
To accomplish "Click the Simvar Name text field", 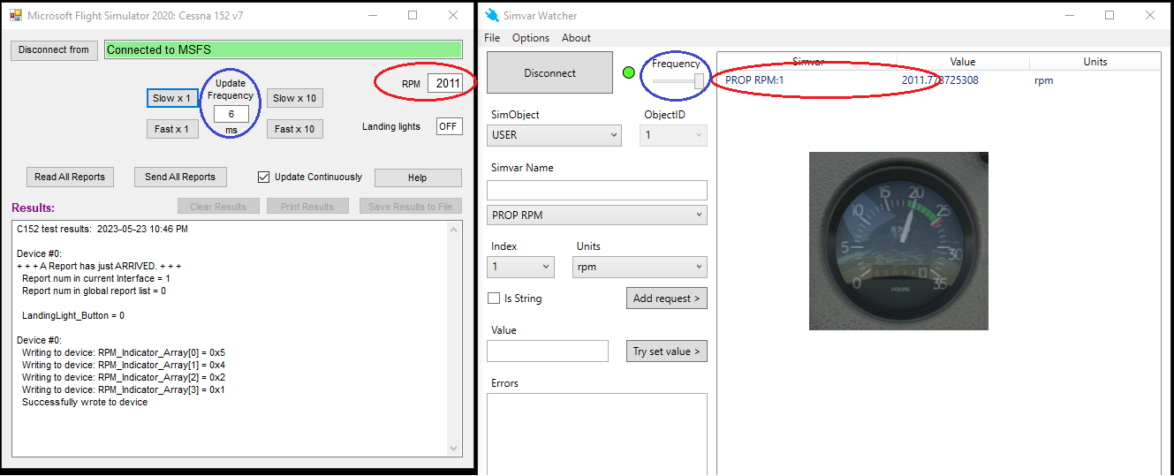I will 596,190.
